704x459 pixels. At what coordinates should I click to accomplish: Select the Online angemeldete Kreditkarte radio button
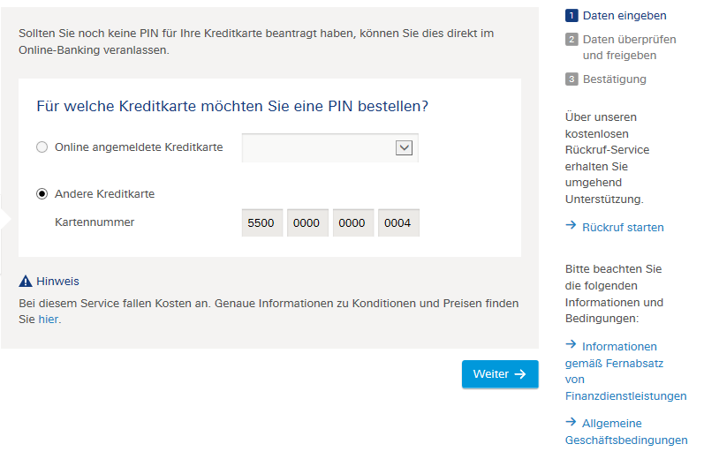click(x=42, y=147)
